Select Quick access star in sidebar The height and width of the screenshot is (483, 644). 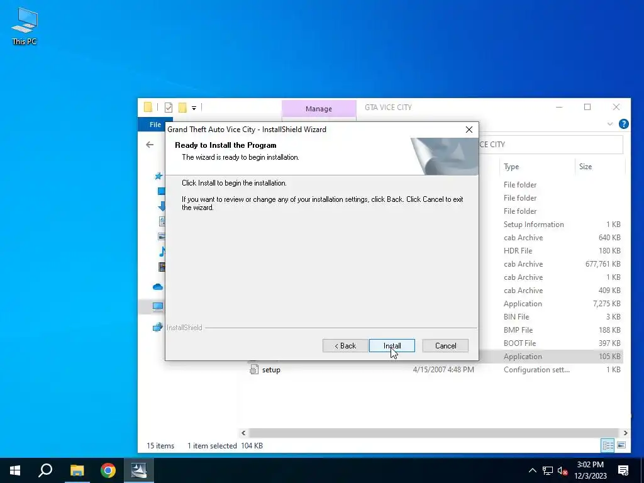point(158,176)
